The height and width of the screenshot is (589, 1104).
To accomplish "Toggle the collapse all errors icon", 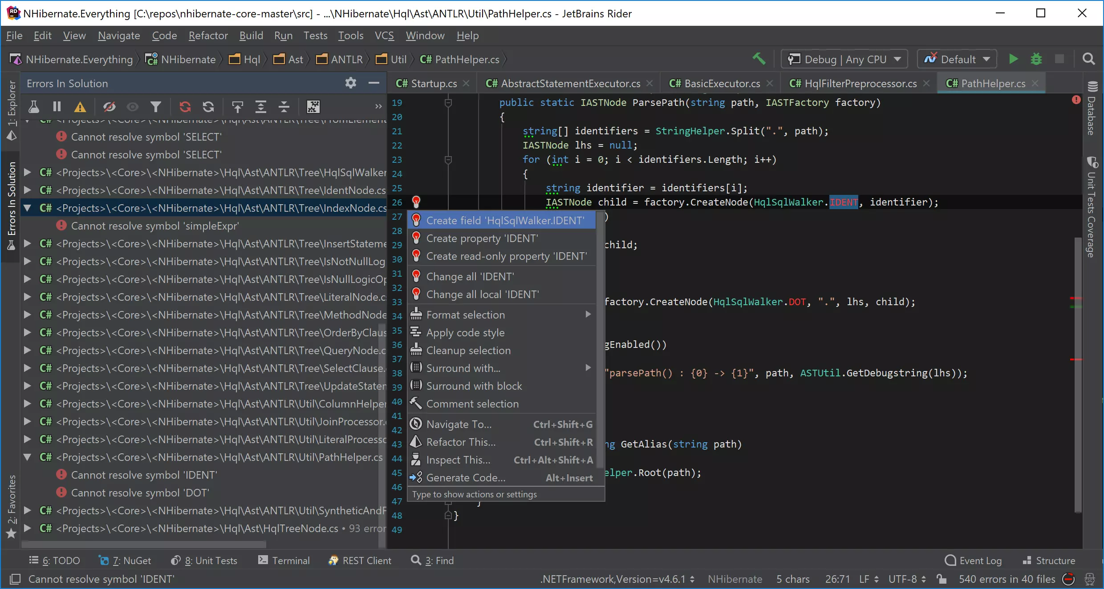I will point(284,107).
